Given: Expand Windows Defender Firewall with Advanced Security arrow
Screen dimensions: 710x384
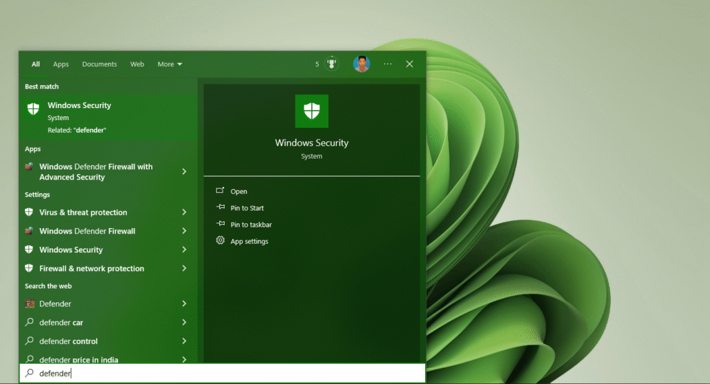Looking at the screenshot, I should point(184,172).
